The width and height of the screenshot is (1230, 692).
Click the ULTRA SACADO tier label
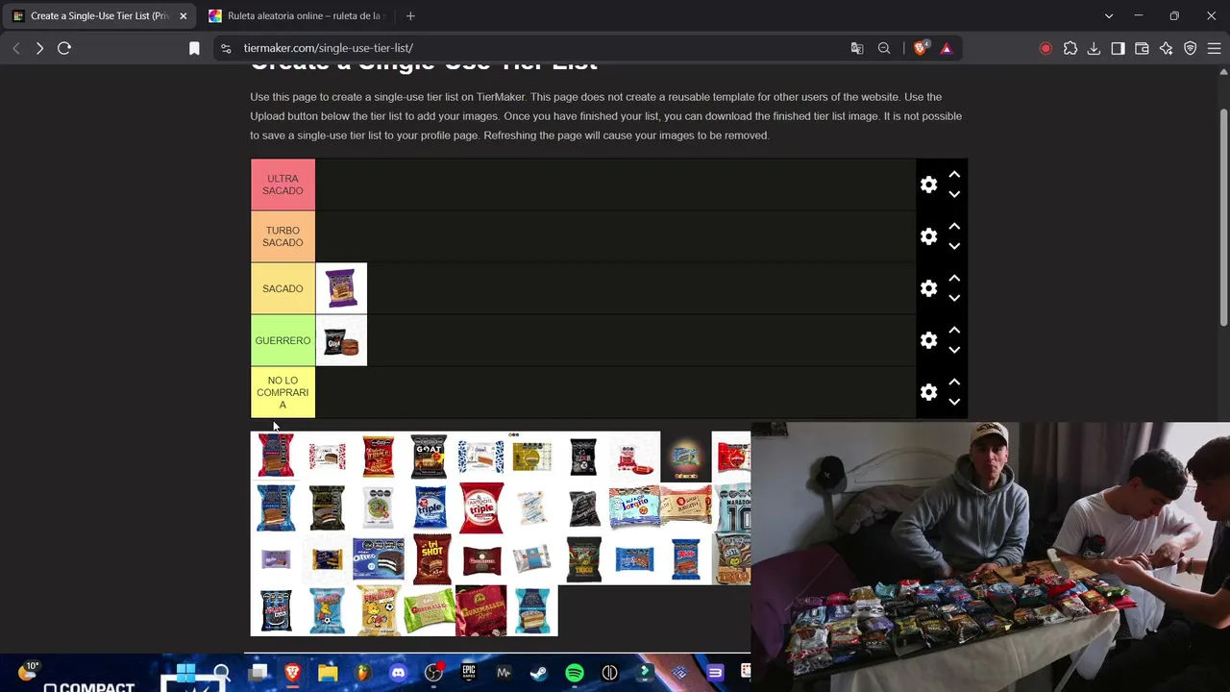[283, 185]
